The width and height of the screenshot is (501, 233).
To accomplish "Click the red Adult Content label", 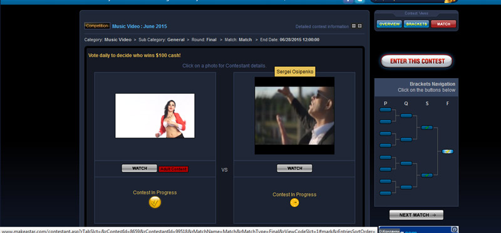I will point(173,169).
